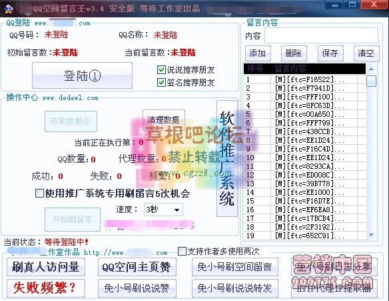Screen dimensions: 389x301
Task: Click the application icon in title bar
Action: click(8, 9)
